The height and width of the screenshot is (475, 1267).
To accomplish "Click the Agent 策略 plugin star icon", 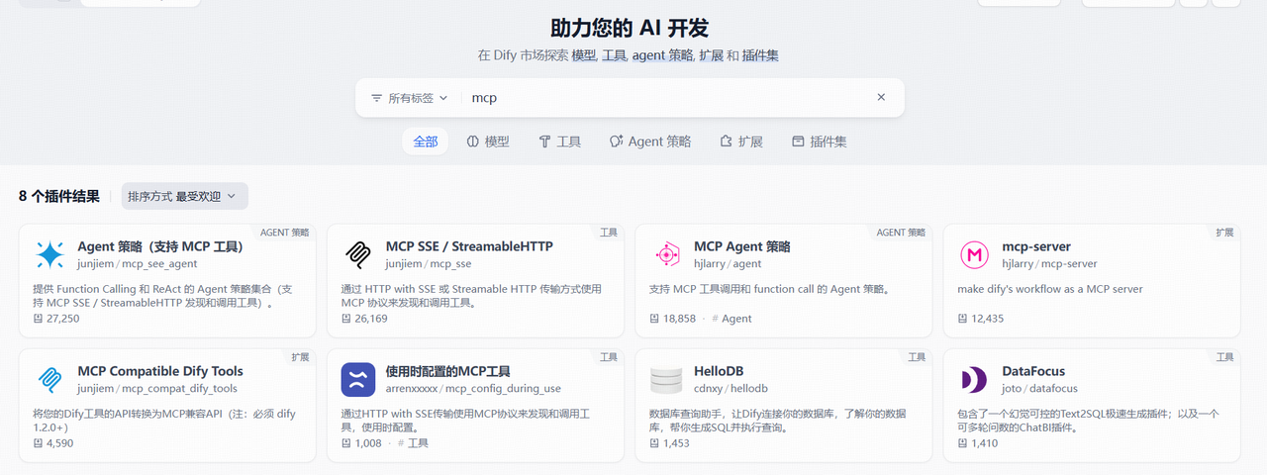I will coord(49,255).
